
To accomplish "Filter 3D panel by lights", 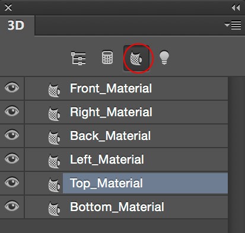I will (164, 58).
